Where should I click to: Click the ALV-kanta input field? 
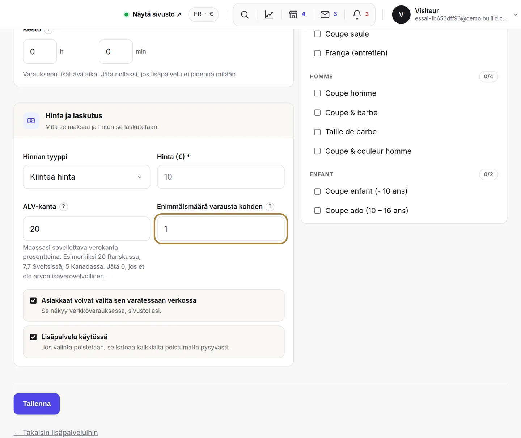tap(86, 229)
